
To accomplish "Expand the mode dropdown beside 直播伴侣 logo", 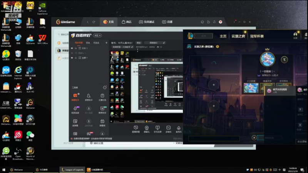I will click(97, 35).
